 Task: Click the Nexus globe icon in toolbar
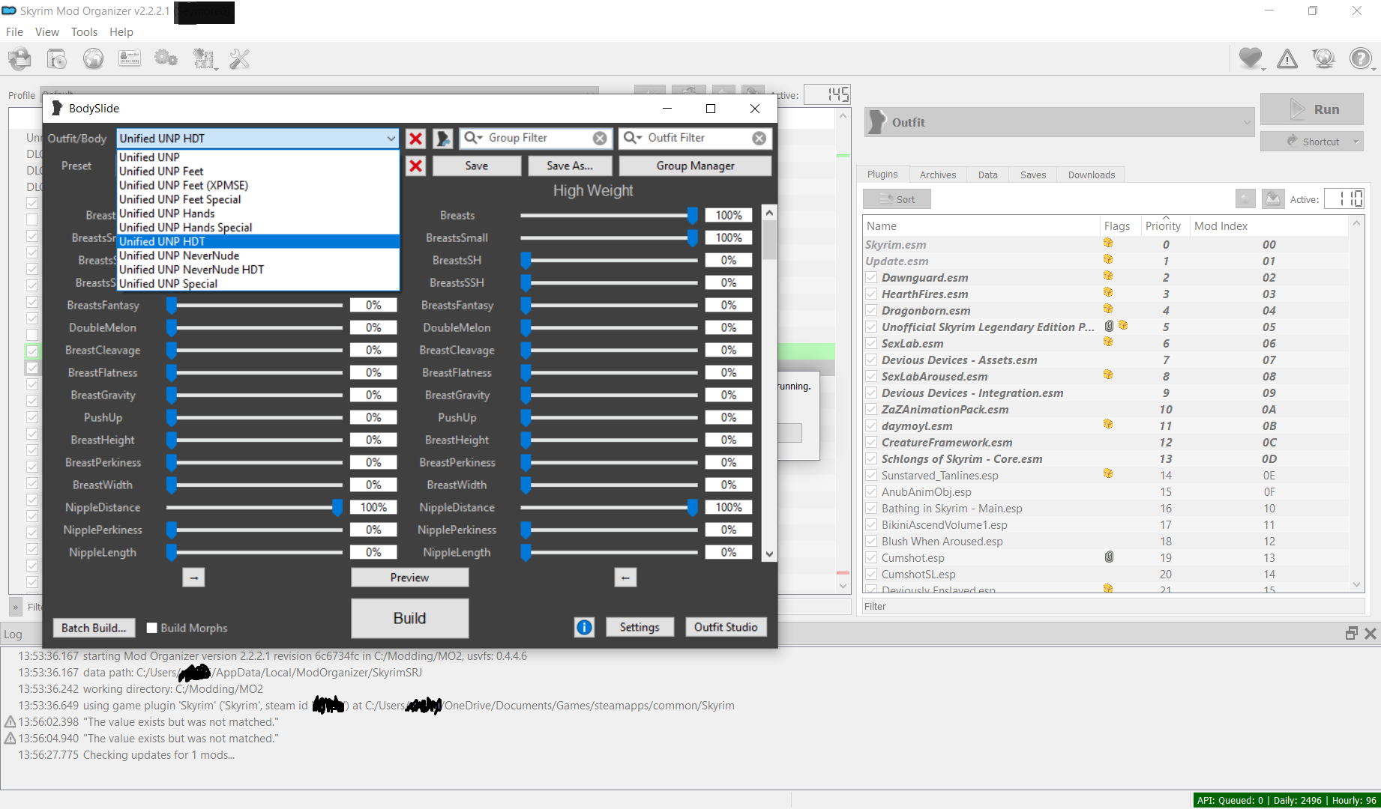(x=94, y=58)
